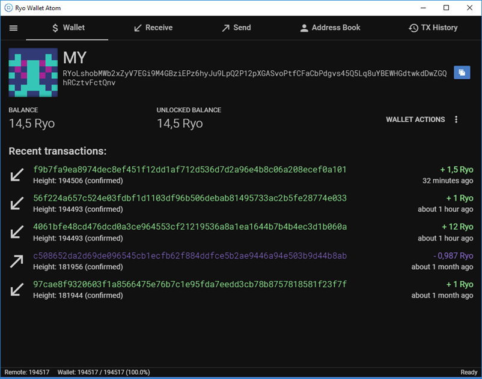
Task: Open the Wallet Actions three-dot menu
Action: tap(456, 119)
